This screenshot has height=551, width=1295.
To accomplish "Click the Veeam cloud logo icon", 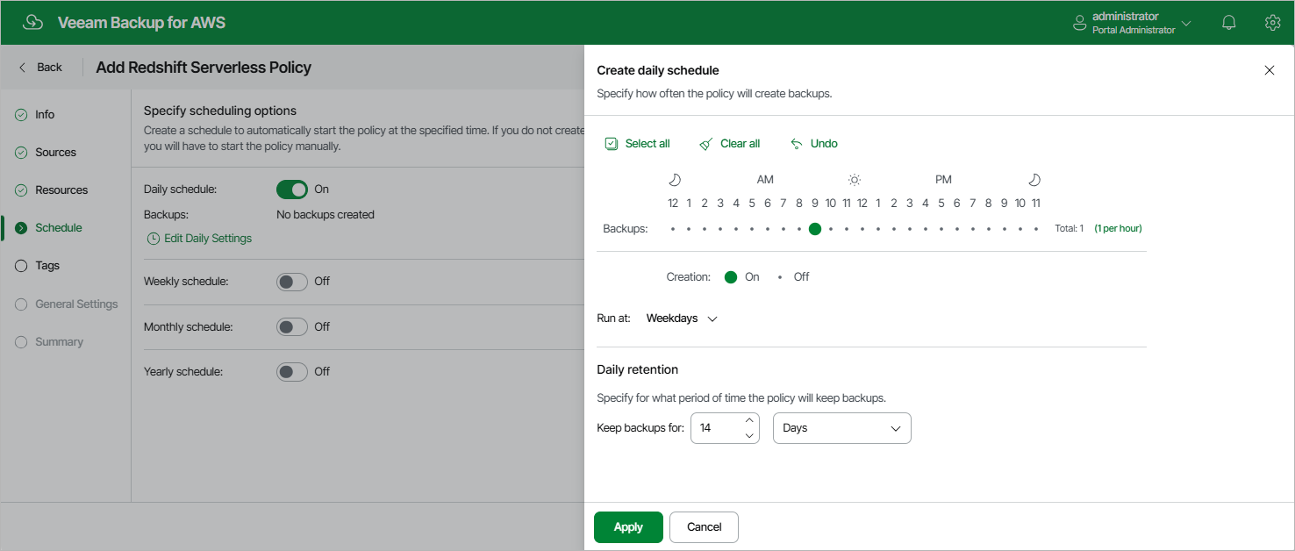I will 33,22.
